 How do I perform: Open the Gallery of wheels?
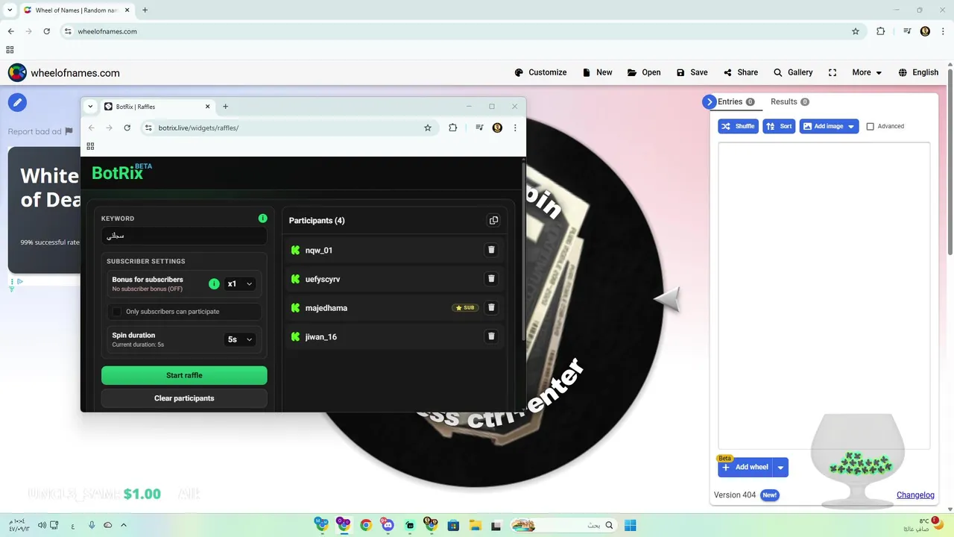pyautogui.click(x=793, y=72)
